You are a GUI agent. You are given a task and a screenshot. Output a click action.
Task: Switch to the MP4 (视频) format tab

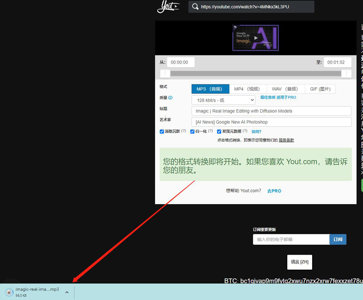click(248, 89)
